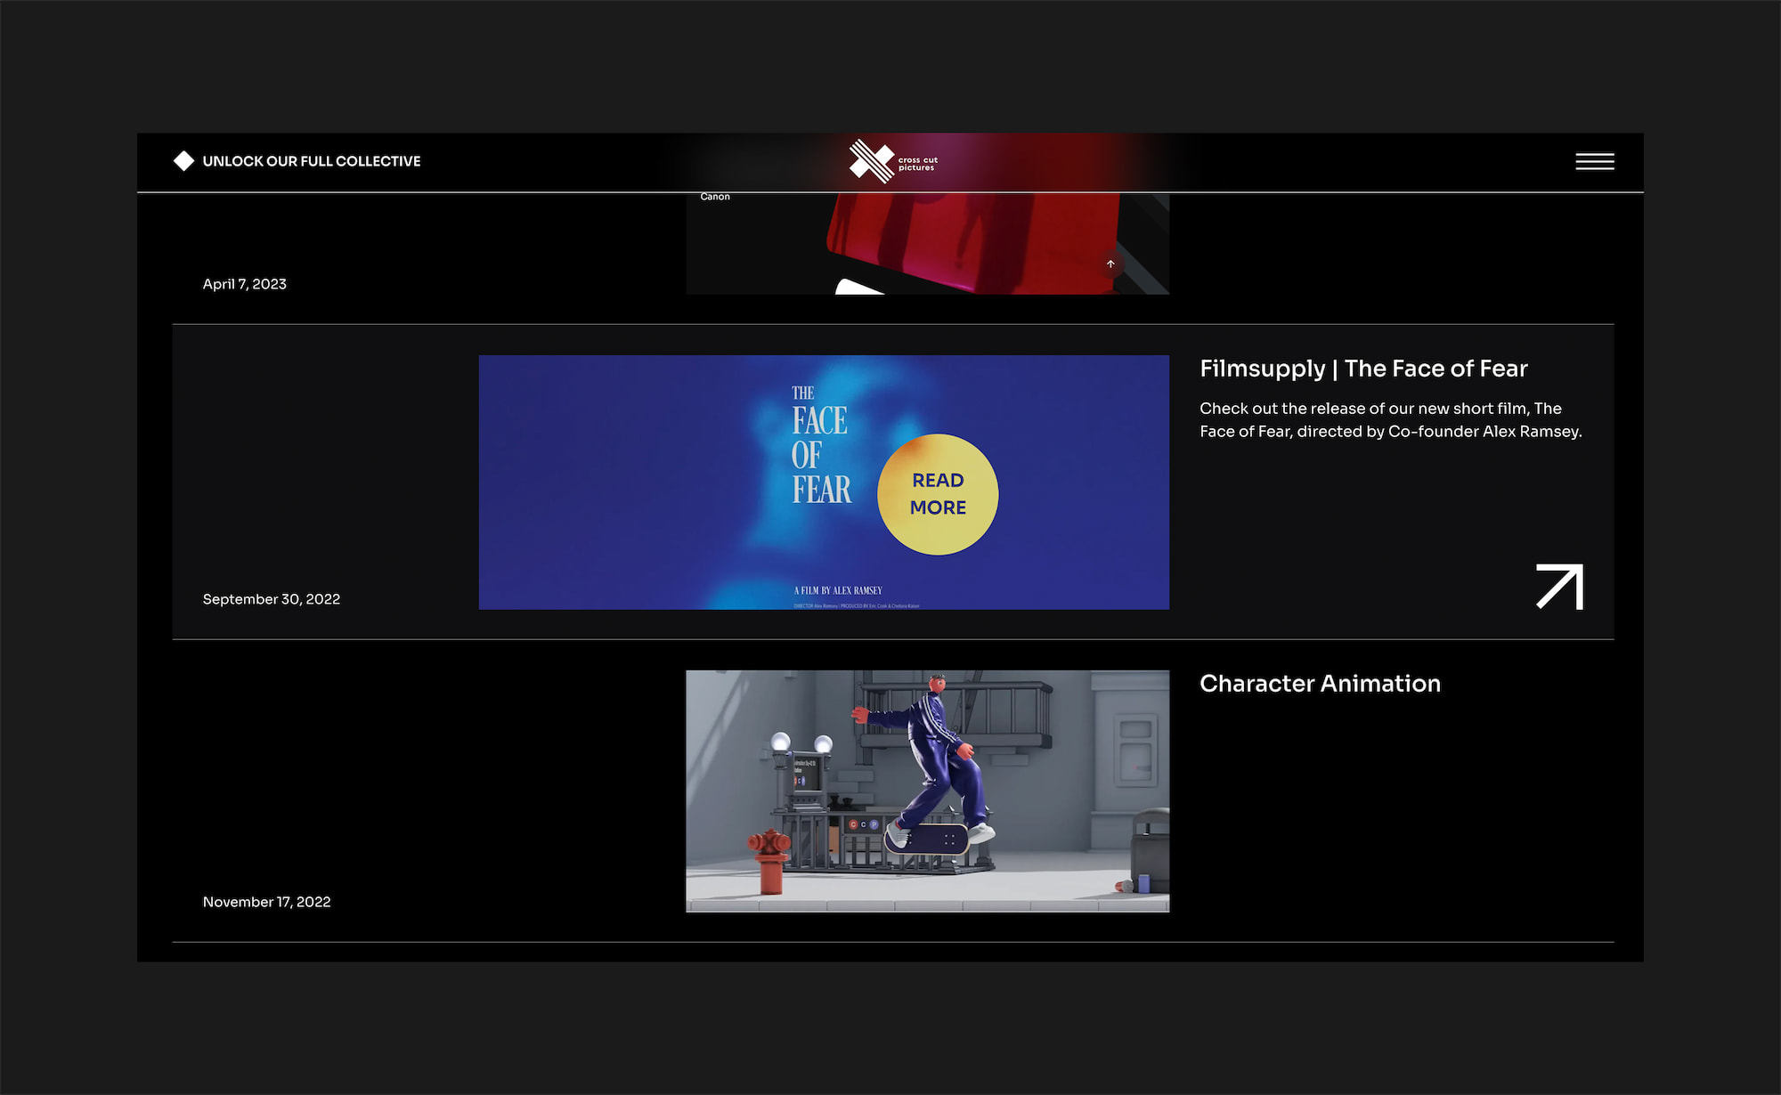Click the November 17, 2022 date
The image size is (1781, 1095).
[266, 902]
